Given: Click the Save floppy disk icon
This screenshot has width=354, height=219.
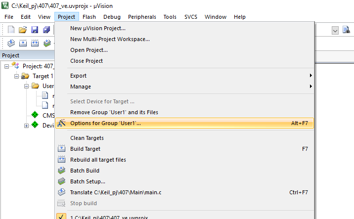Looking at the screenshot, I should click(35, 30).
